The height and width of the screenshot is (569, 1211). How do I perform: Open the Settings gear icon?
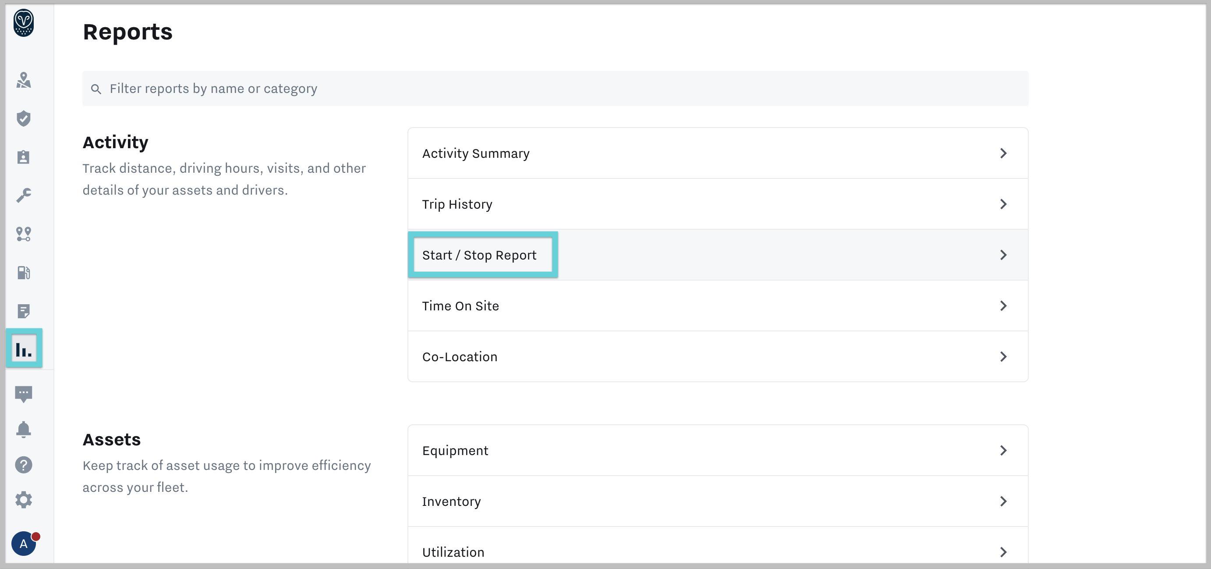point(24,500)
